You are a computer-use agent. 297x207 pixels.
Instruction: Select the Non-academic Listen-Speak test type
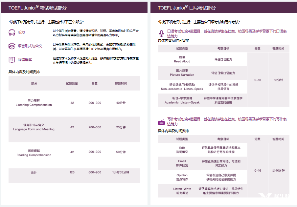point(182,87)
